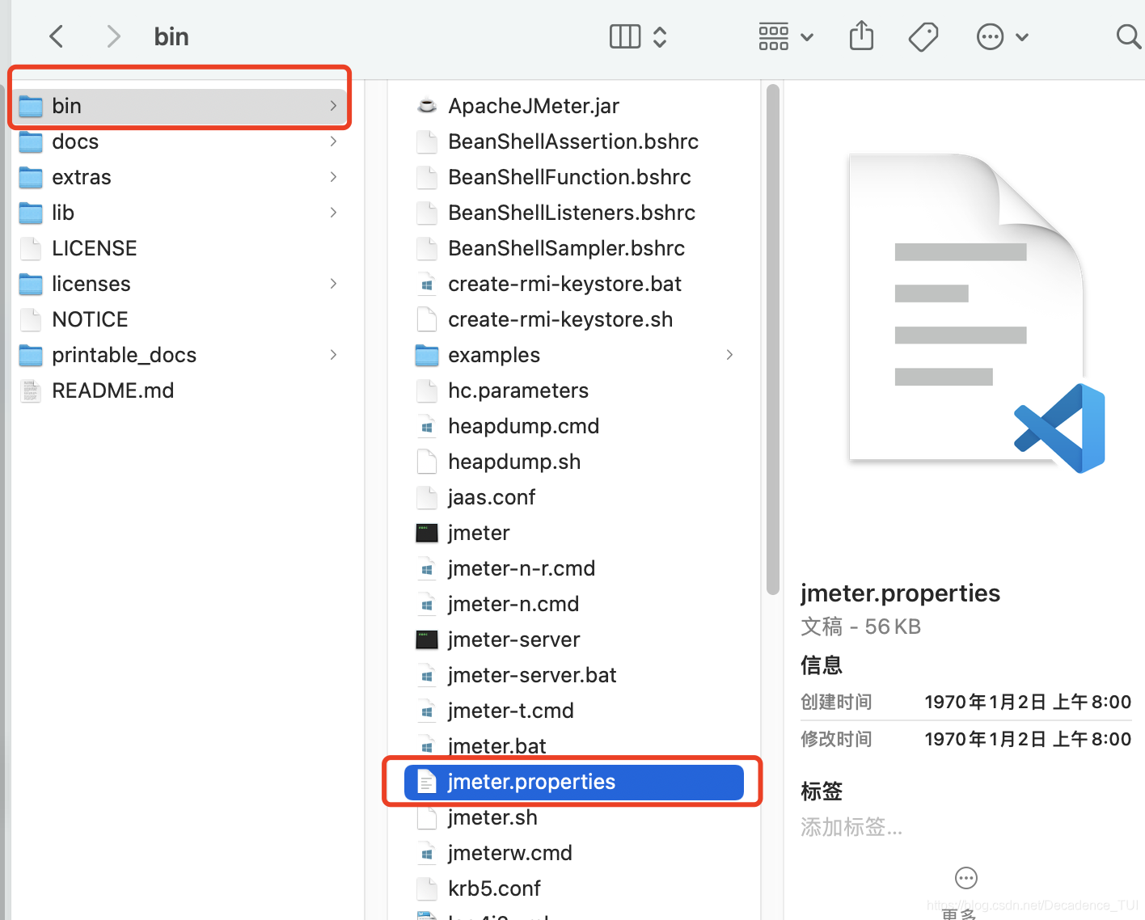Click the file list vertical scrollbar

click(773, 340)
